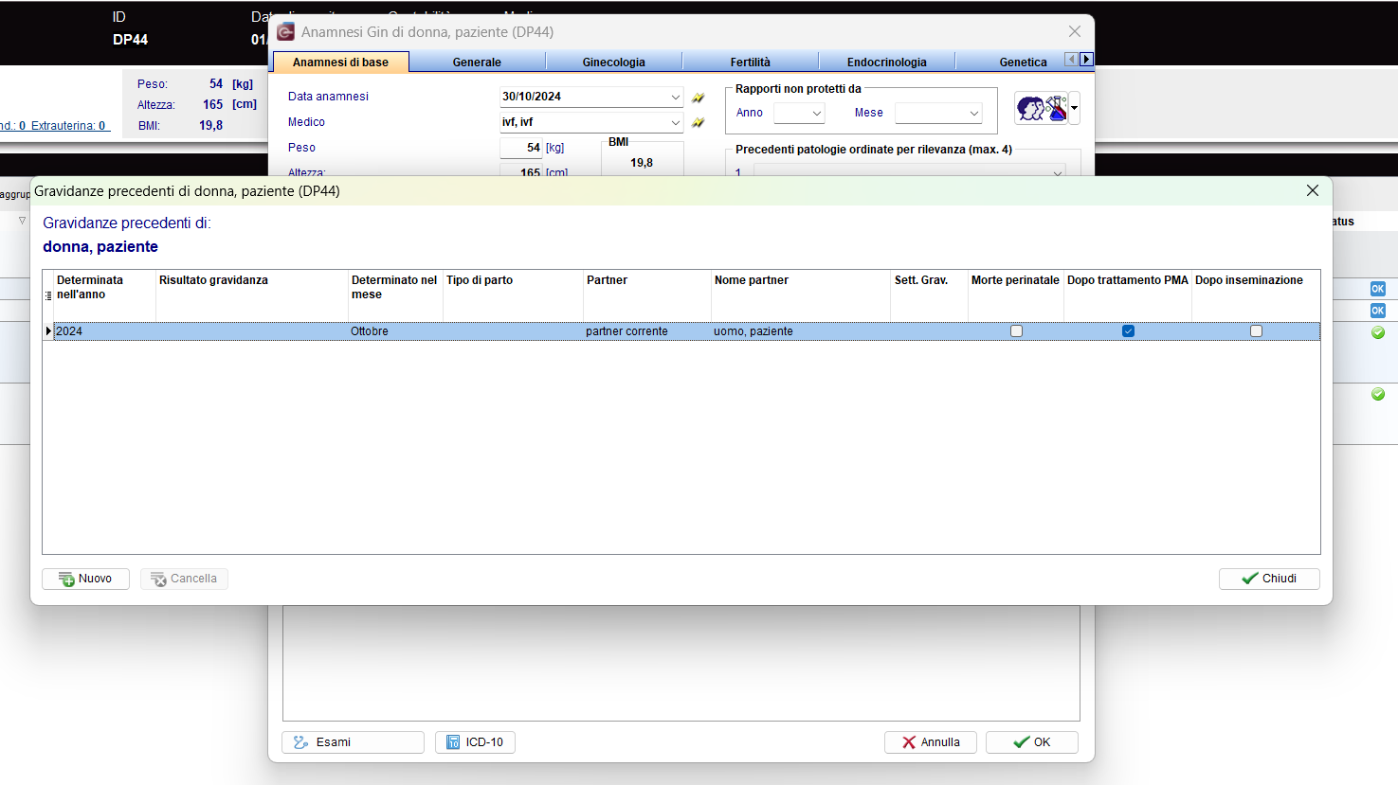Click the empty Sett. Grav. cell for 2024
Image resolution: width=1398 pixels, height=785 pixels.
pos(928,331)
